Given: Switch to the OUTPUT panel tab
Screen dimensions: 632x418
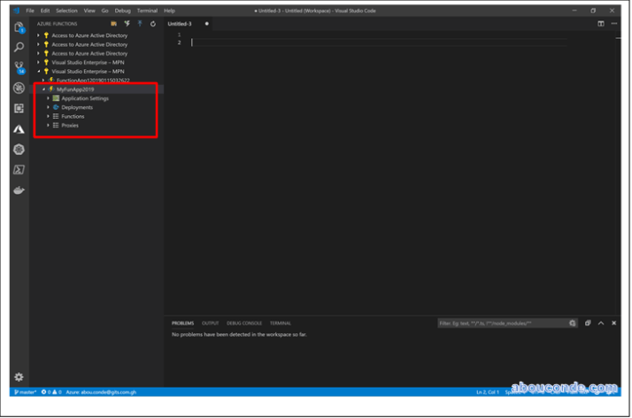Looking at the screenshot, I should (x=210, y=323).
